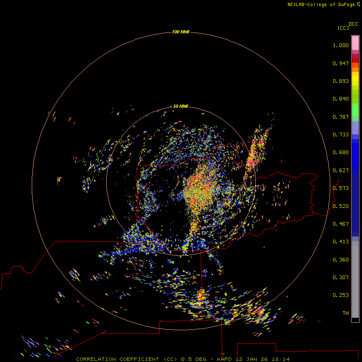The height and width of the screenshot is (362, 362).
Task: Click the 0.947 legend value
Action: click(341, 63)
